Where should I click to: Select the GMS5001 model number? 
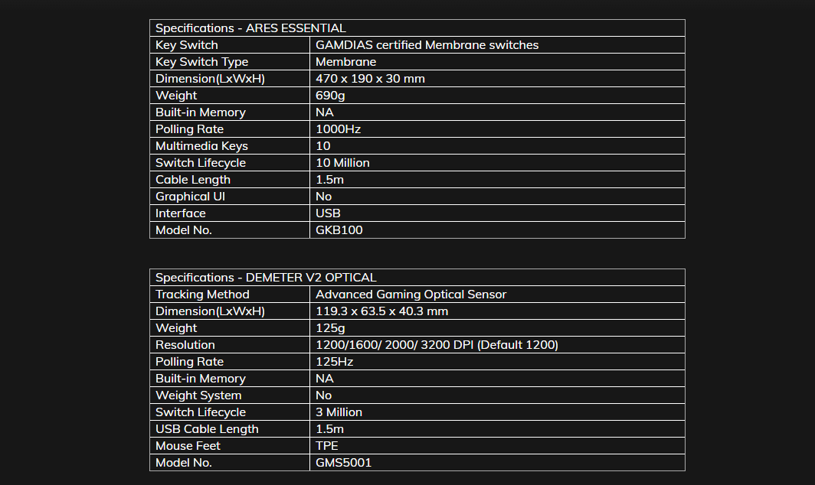[344, 463]
